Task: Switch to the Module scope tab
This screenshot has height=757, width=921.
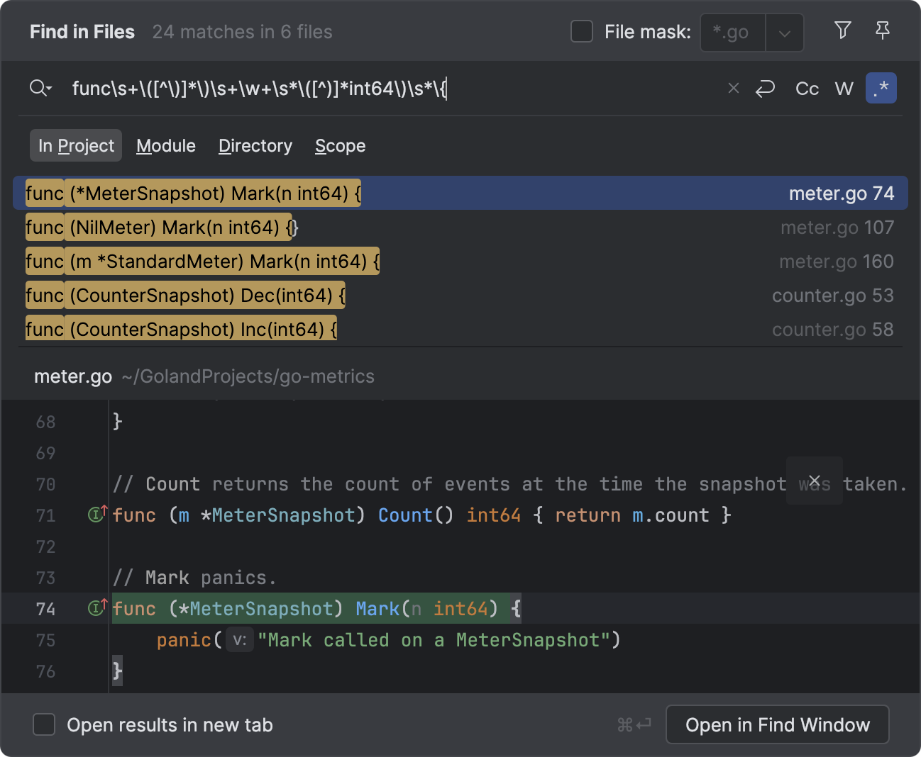Action: tap(166, 146)
